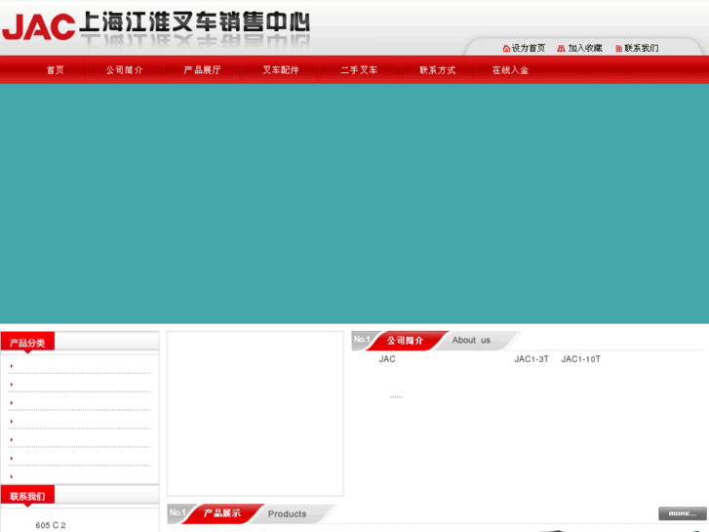Open 在线入金 in the navigation bar
Viewport: 709px width, 532px height.
[510, 69]
